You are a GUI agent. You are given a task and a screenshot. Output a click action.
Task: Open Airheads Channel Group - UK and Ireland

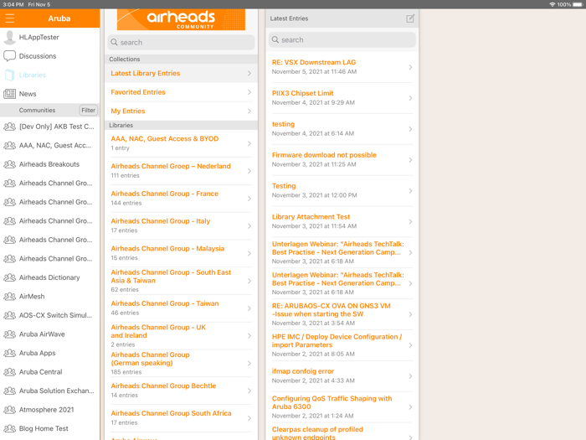point(182,335)
